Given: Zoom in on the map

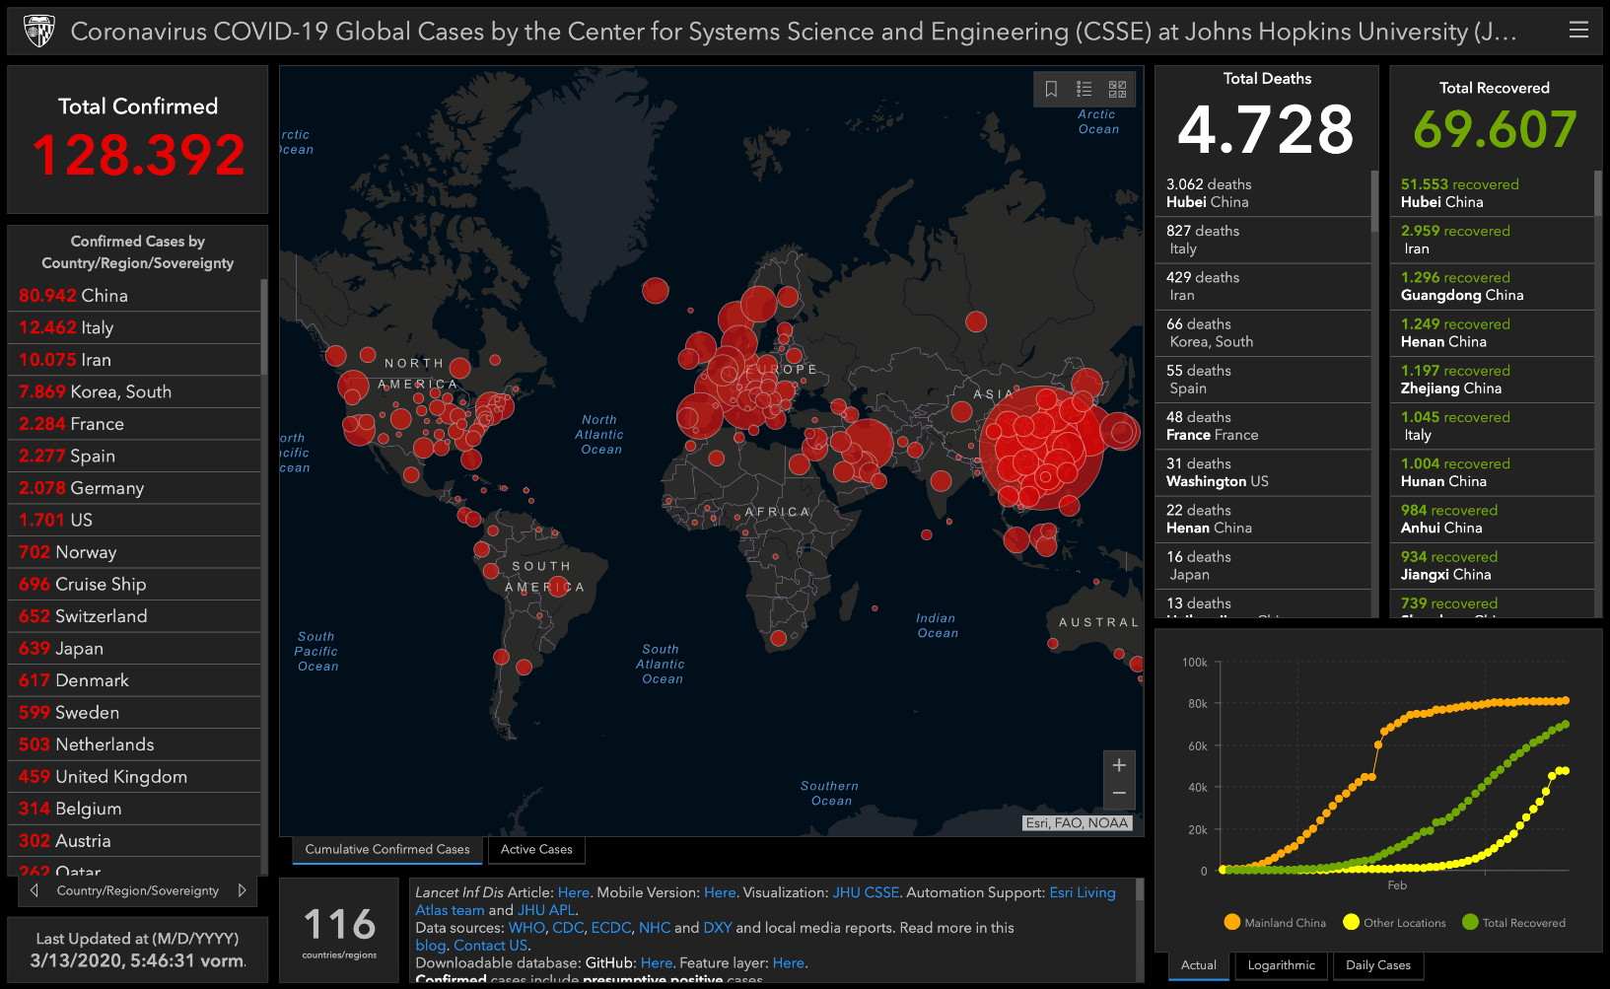Looking at the screenshot, I should pos(1119,765).
